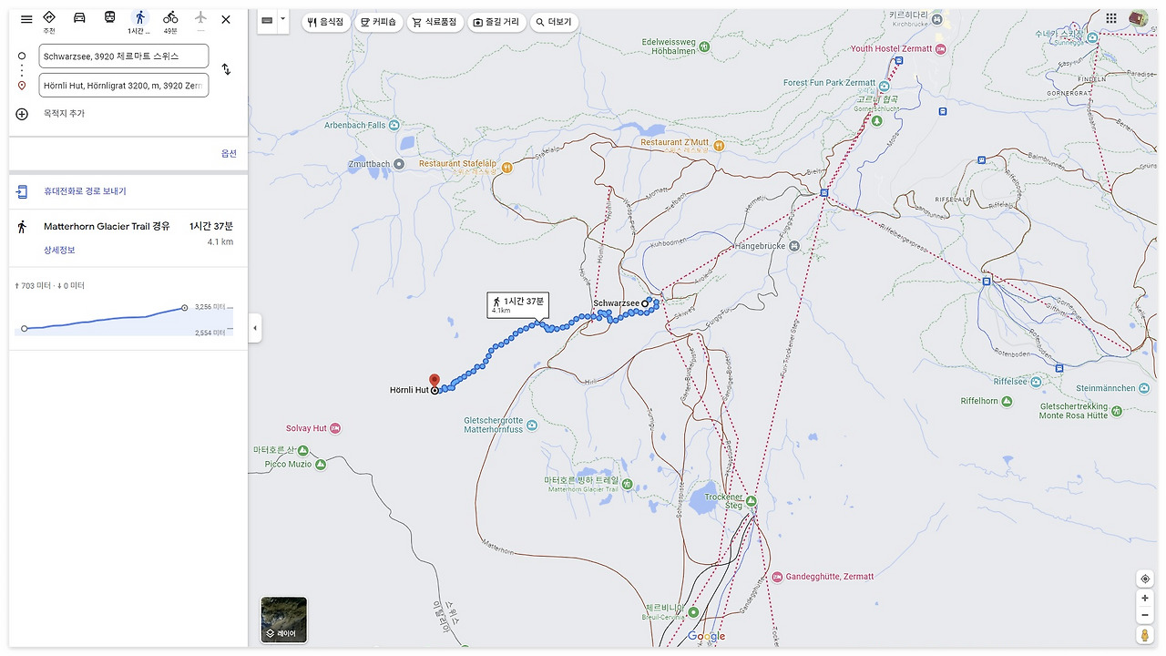Send route to phone via 휴대전화로 경로 보내기
The width and height of the screenshot is (1166, 656).
(x=85, y=191)
